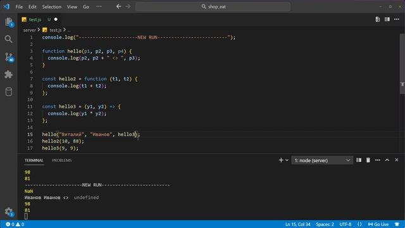Open the View menu
The height and width of the screenshot is (228, 405).
point(72,7)
